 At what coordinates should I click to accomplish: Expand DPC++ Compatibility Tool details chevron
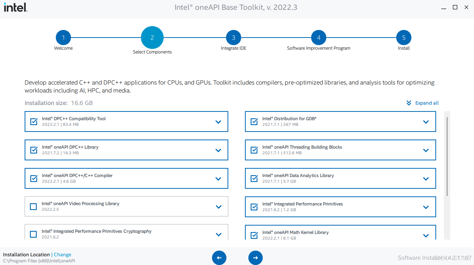[218, 122]
